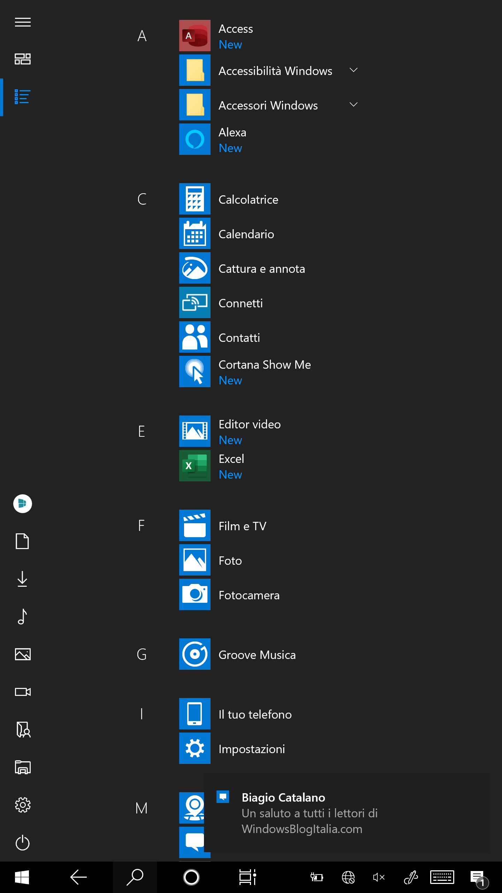Open taskbar Search magnifier
Image resolution: width=502 pixels, height=893 pixels.
135,877
